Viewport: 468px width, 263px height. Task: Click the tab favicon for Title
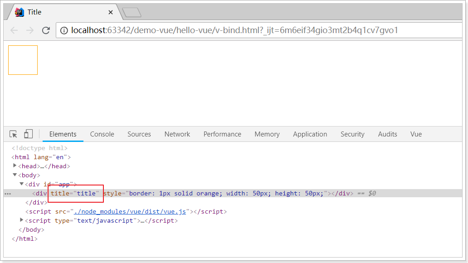pos(19,12)
